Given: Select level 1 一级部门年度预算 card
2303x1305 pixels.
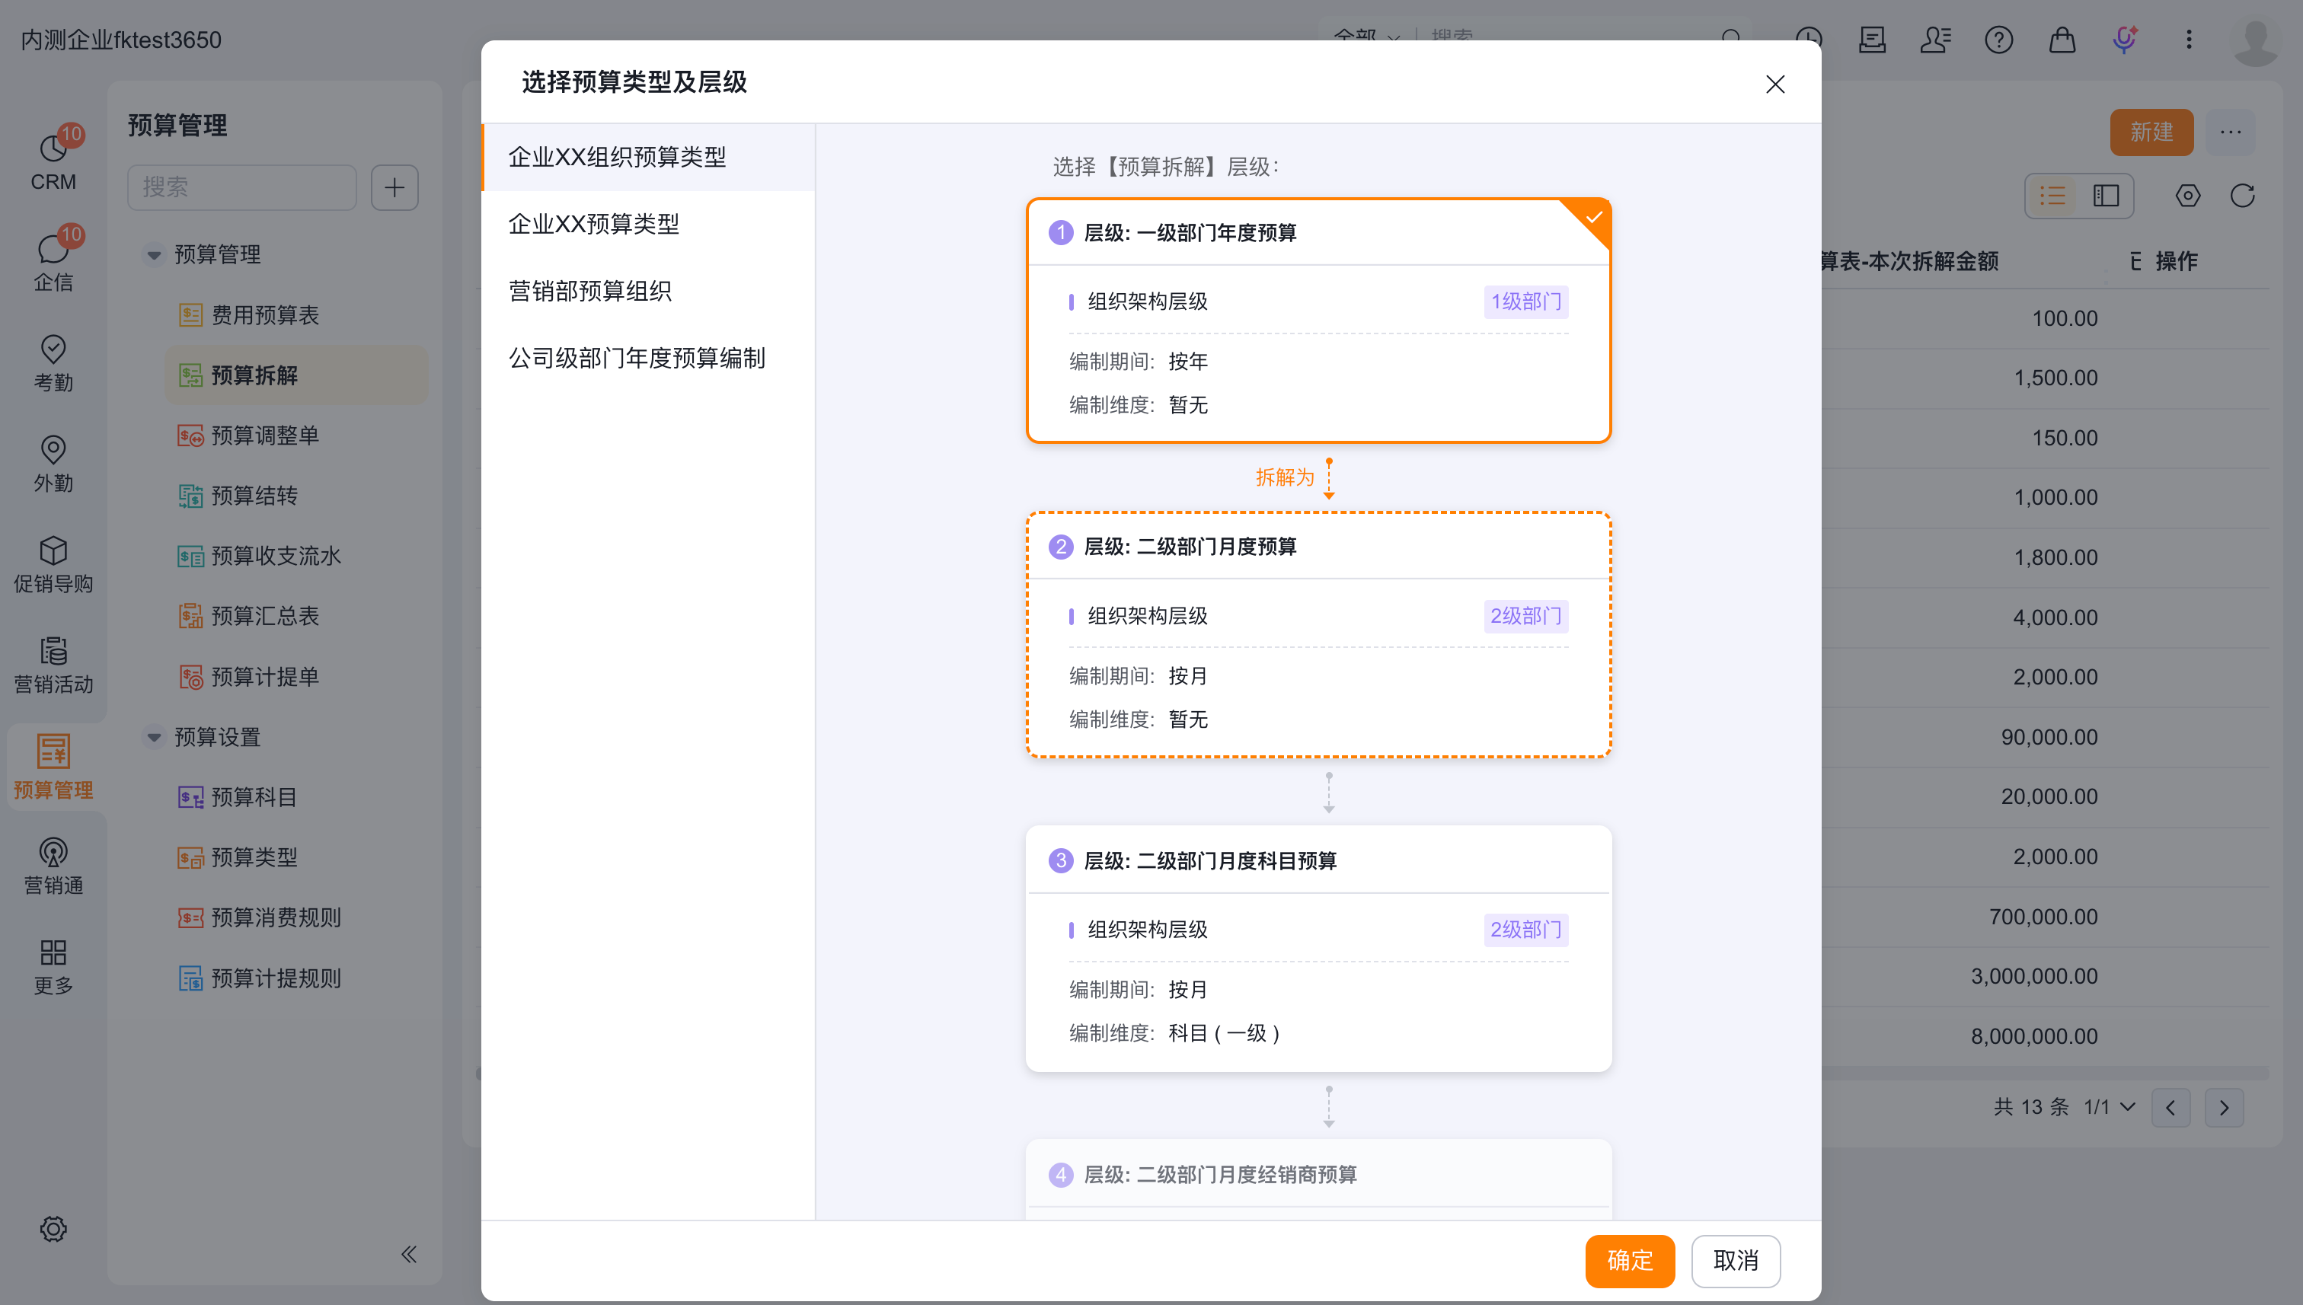Looking at the screenshot, I should point(1318,321).
